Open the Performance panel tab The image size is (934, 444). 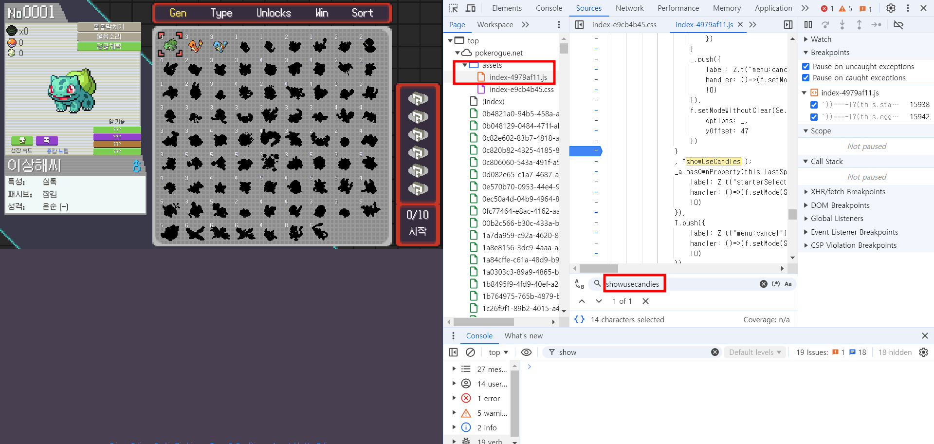[x=678, y=8]
